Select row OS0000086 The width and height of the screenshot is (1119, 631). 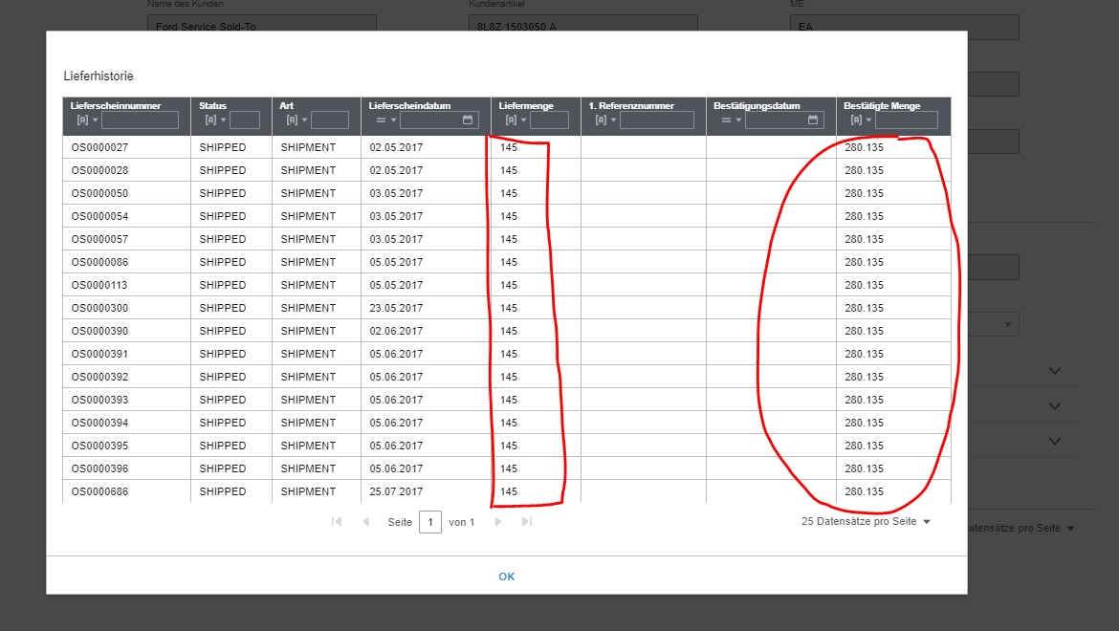pyautogui.click(x=507, y=262)
